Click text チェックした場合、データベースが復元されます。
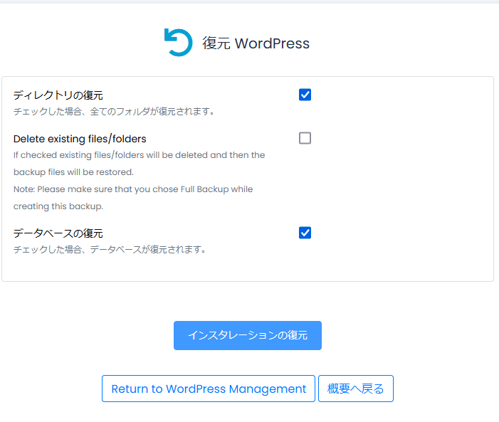Image resolution: width=499 pixels, height=422 pixels. click(x=110, y=250)
